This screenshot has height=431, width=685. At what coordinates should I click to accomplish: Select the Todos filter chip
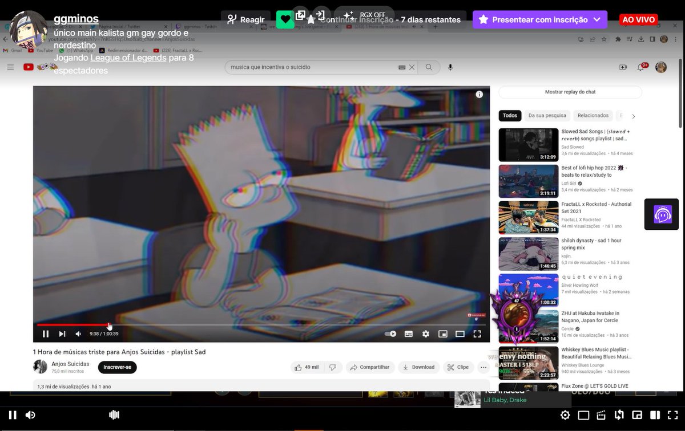tap(510, 116)
